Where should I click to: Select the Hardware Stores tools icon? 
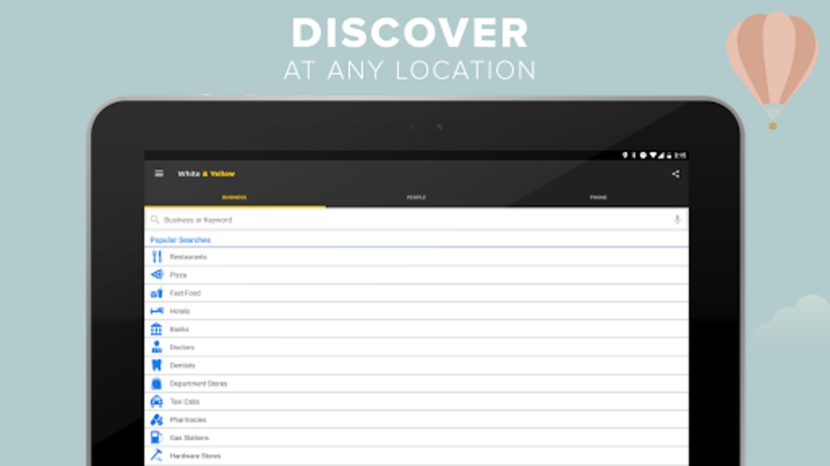(156, 455)
